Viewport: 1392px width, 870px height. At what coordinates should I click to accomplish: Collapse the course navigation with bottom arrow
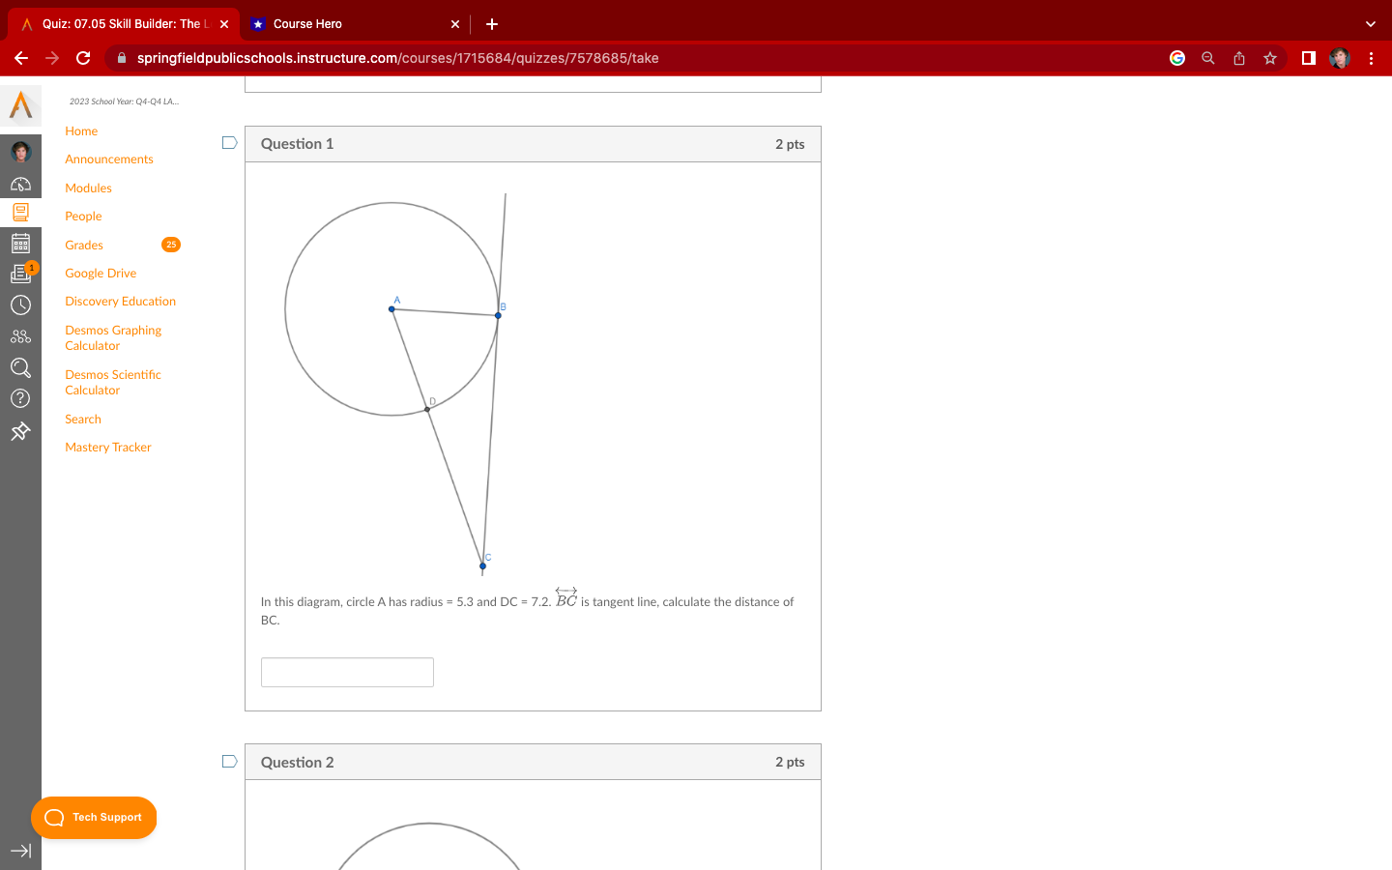[x=21, y=851]
